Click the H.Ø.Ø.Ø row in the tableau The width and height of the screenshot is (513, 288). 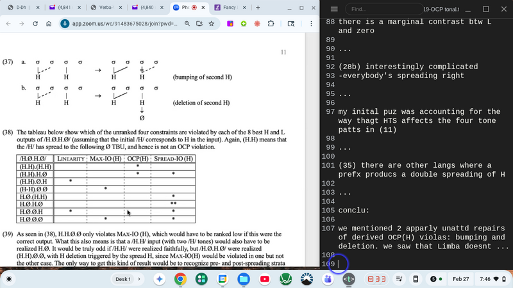[106, 220]
